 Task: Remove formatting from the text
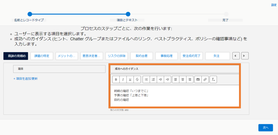213,79
